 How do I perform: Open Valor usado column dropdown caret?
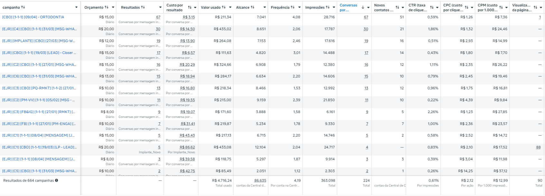click(230, 7)
